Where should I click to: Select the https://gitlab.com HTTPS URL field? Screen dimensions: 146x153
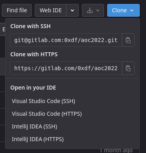coord(66,68)
